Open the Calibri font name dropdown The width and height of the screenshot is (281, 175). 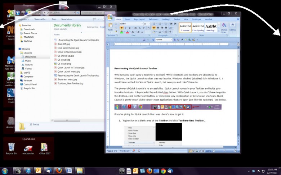pos(142,24)
